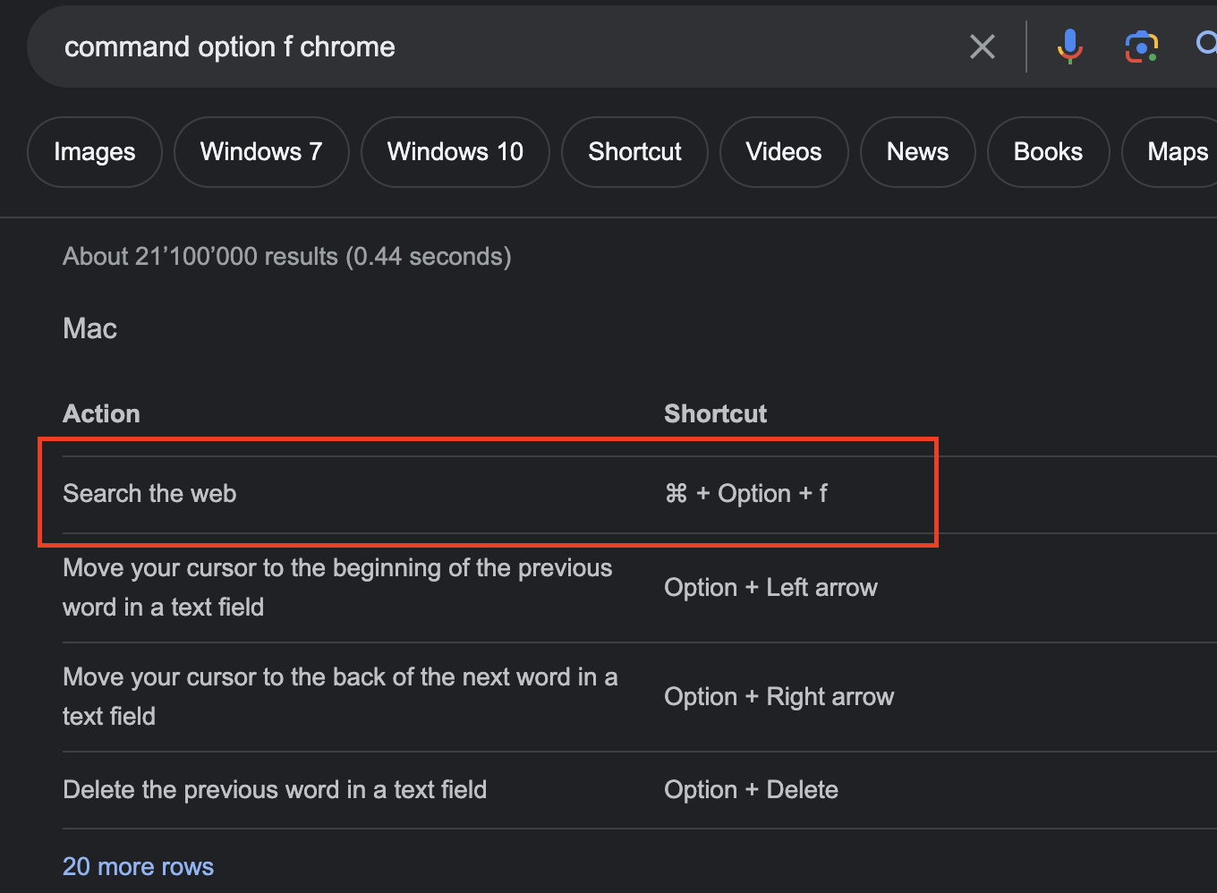Click the Shortcut column header
The height and width of the screenshot is (893, 1217).
[715, 412]
